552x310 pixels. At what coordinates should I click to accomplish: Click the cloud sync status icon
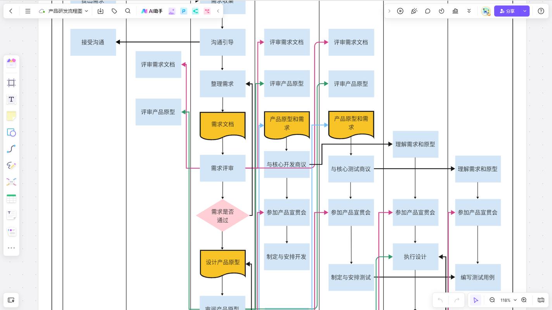(42, 11)
